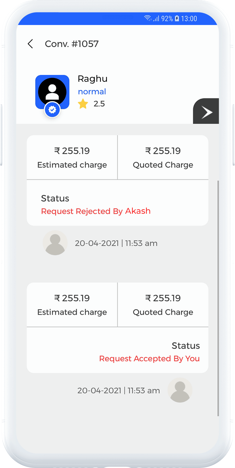The height and width of the screenshot is (468, 235).
Task: Tap the back arrow icon
Action: pyautogui.click(x=30, y=44)
